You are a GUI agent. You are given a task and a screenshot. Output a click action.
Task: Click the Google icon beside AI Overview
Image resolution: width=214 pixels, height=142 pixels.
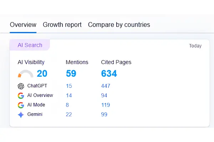[x=21, y=95]
